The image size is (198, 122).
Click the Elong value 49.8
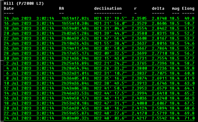coord(189,18)
